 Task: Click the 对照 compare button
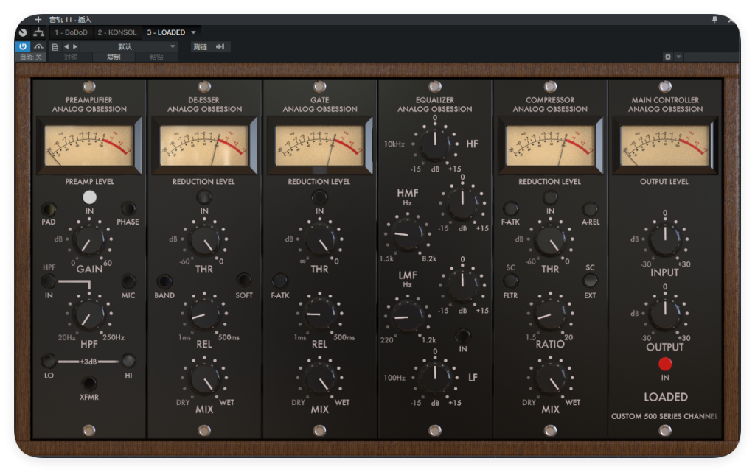tap(71, 57)
